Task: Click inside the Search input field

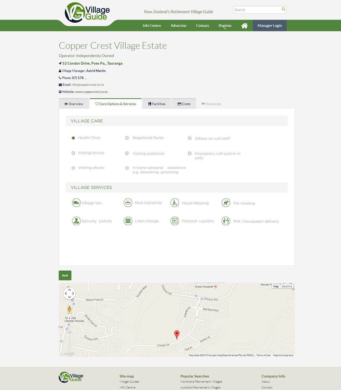Action: coord(257,9)
